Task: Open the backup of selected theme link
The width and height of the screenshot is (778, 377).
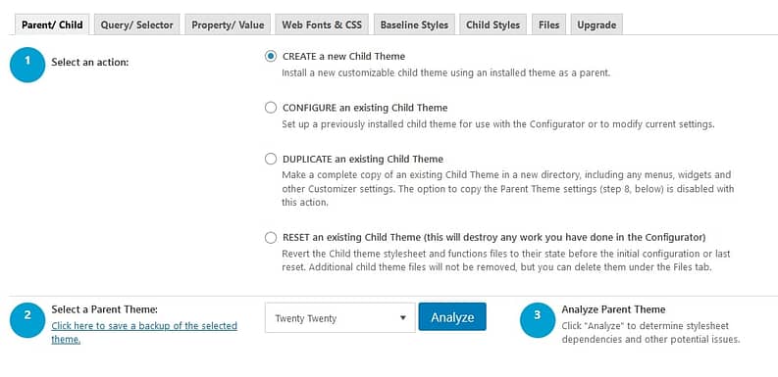Action: click(x=144, y=332)
